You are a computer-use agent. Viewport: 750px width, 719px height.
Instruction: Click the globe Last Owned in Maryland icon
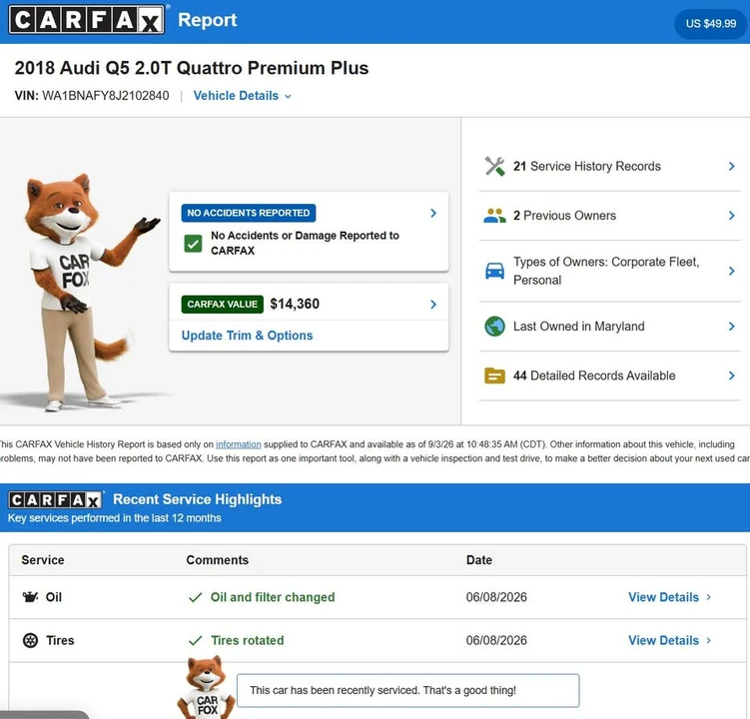tap(494, 327)
